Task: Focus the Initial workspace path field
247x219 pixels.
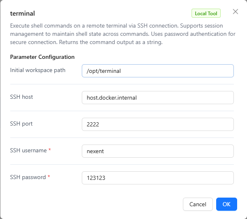Action: 158,71
